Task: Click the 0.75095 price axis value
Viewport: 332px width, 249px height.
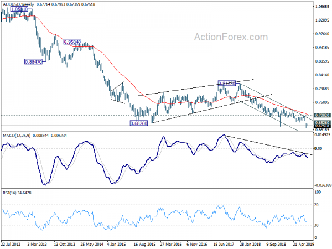Action: click(322, 102)
